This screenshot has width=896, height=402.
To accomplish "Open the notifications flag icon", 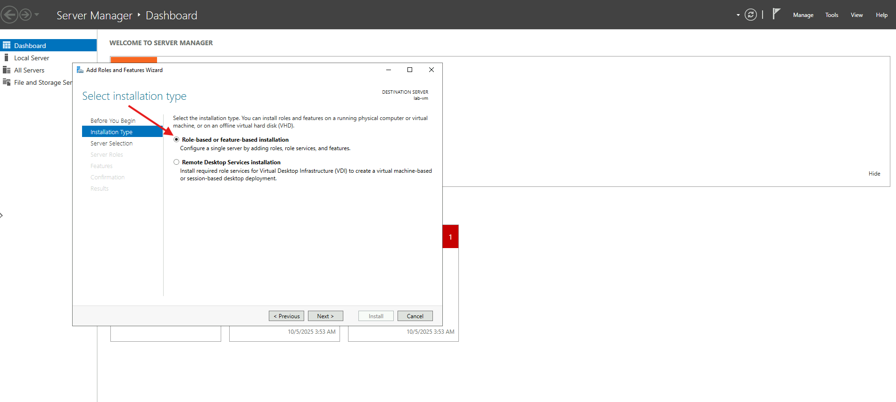I will 776,14.
